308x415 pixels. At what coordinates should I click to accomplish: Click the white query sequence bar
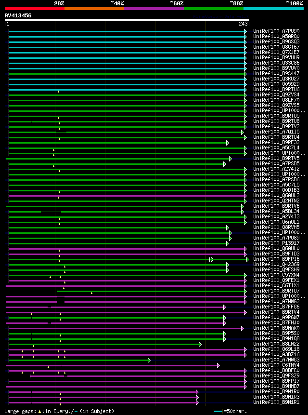coord(127,20)
